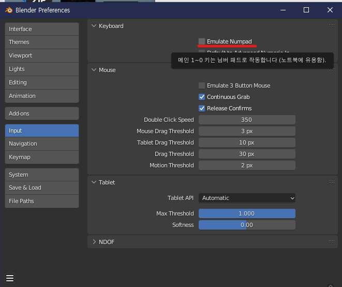Grab the NDOF panel drag handle
Screen dimensions: 342x287
[x=332, y=242]
